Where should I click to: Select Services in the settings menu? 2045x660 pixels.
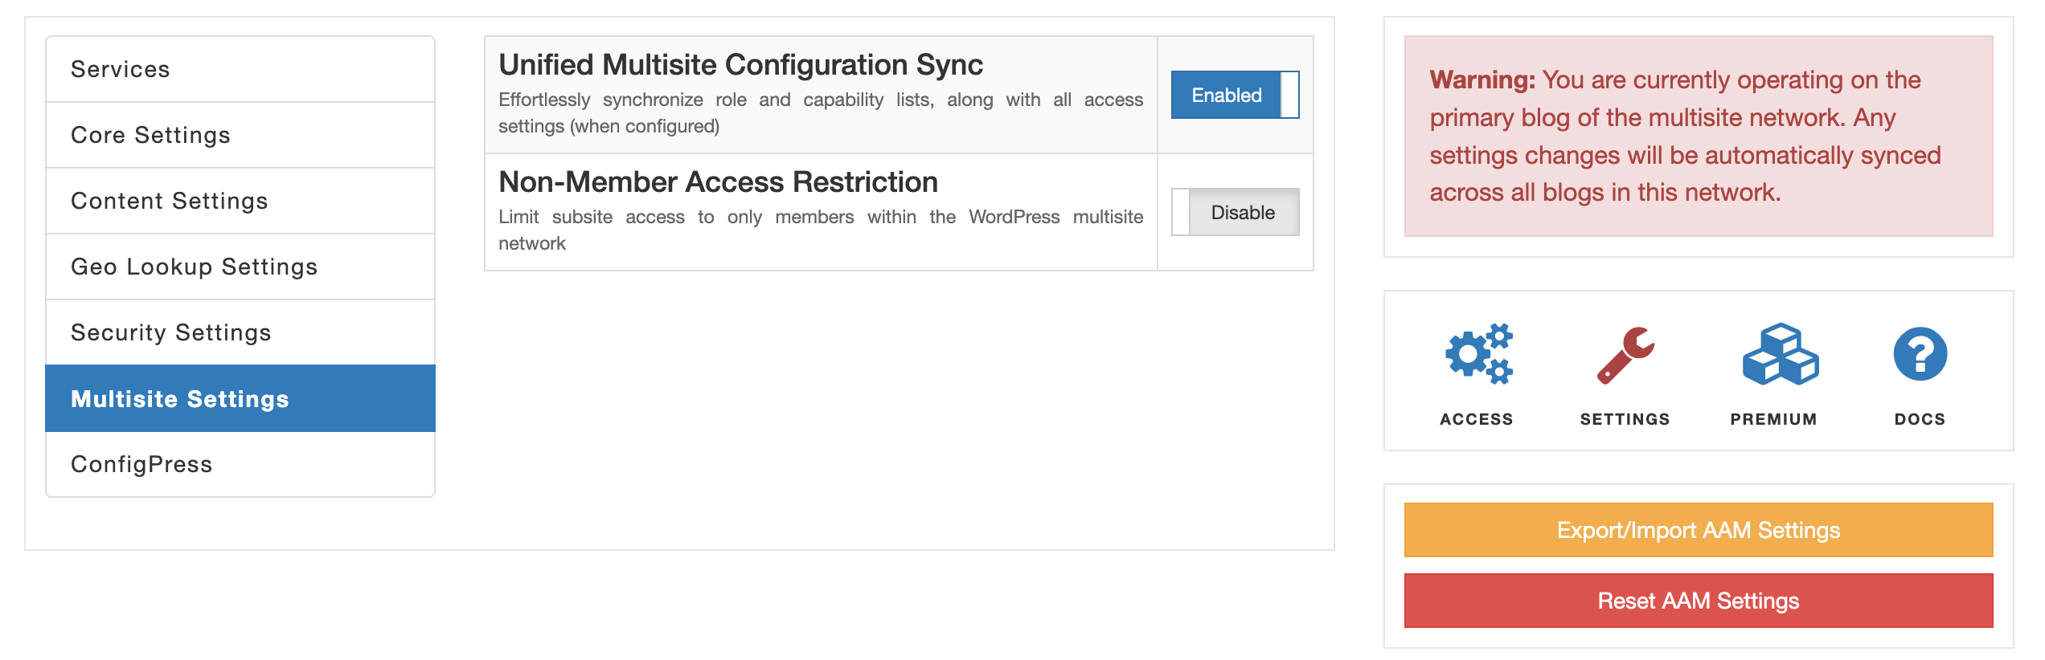pos(240,69)
